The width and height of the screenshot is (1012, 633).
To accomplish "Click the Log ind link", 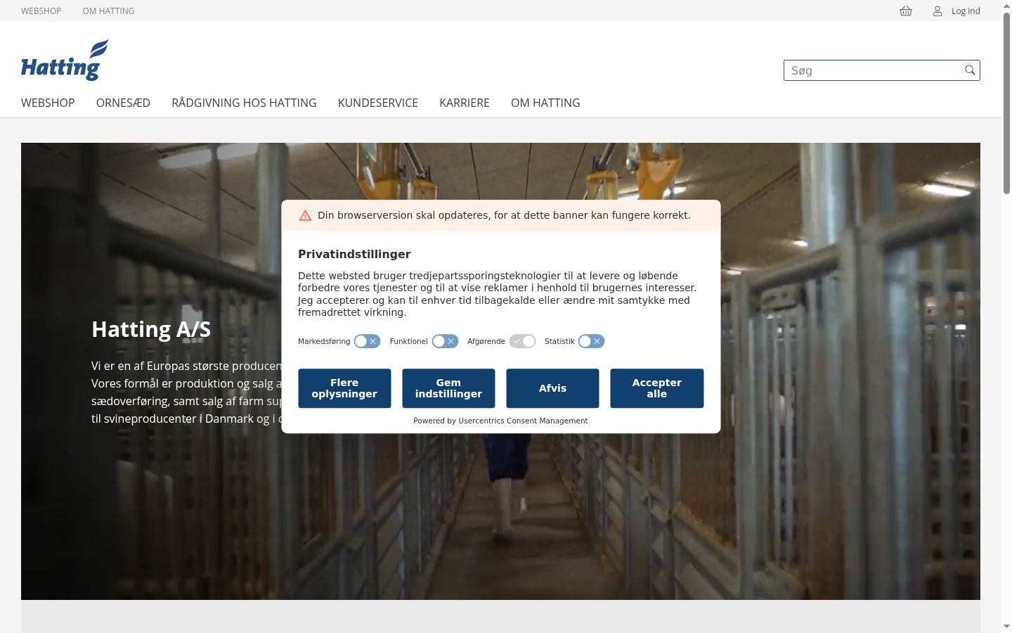I will coord(966,11).
